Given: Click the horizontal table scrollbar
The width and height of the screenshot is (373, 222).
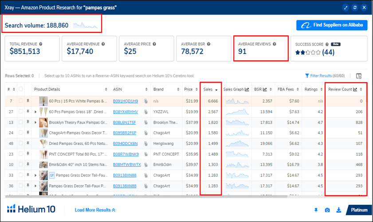Looking at the screenshot, I should click(146, 196).
